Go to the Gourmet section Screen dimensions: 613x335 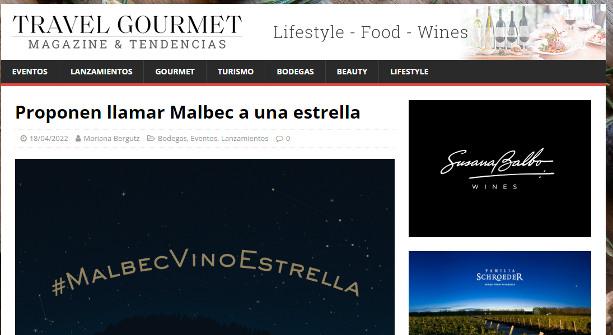[x=175, y=72]
